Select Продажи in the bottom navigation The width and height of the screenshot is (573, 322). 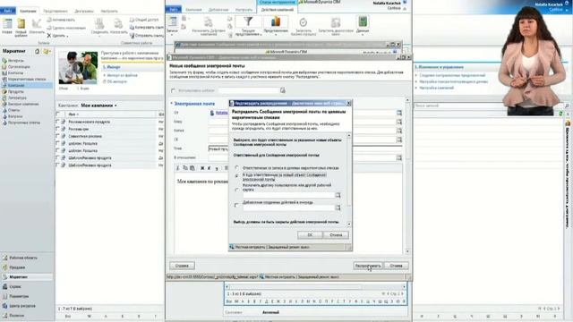[x=26, y=267]
